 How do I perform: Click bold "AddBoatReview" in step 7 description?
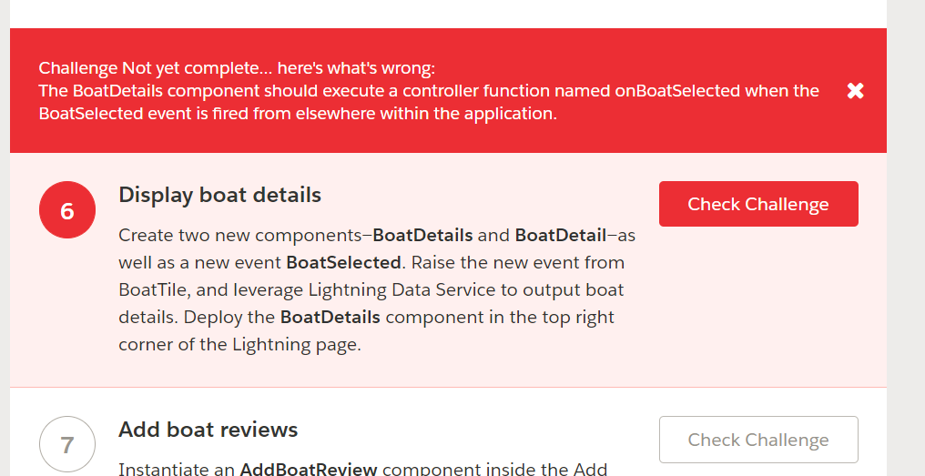point(309,470)
